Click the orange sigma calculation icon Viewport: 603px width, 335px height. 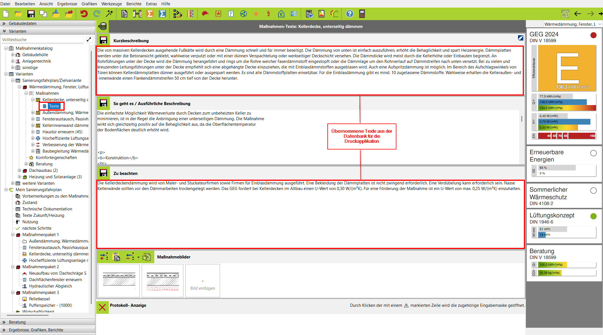[150, 14]
